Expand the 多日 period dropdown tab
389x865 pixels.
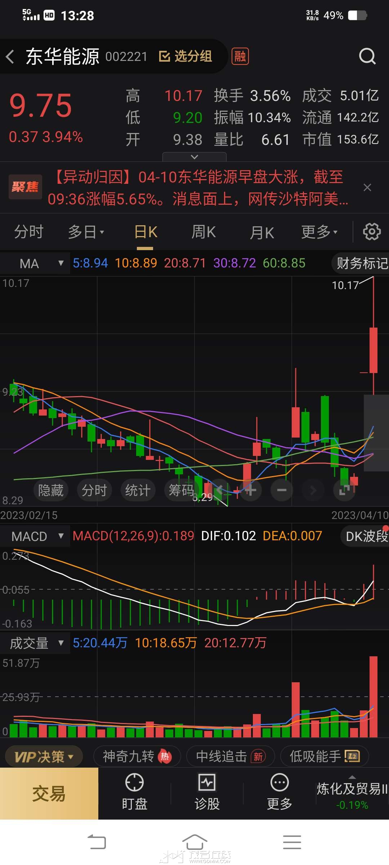click(x=86, y=232)
